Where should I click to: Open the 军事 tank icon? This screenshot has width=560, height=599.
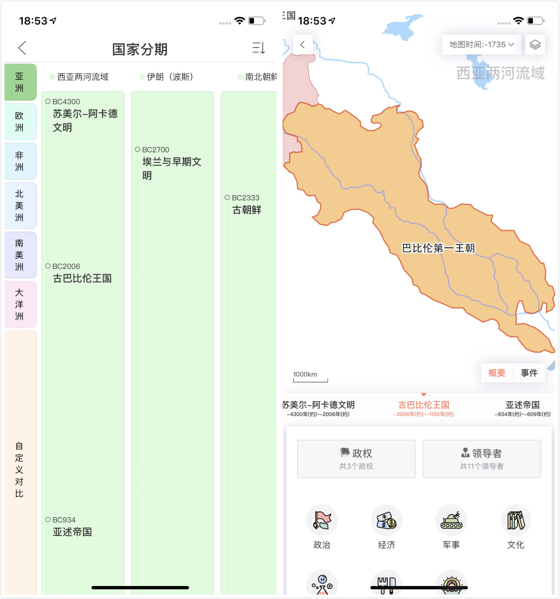(x=451, y=520)
